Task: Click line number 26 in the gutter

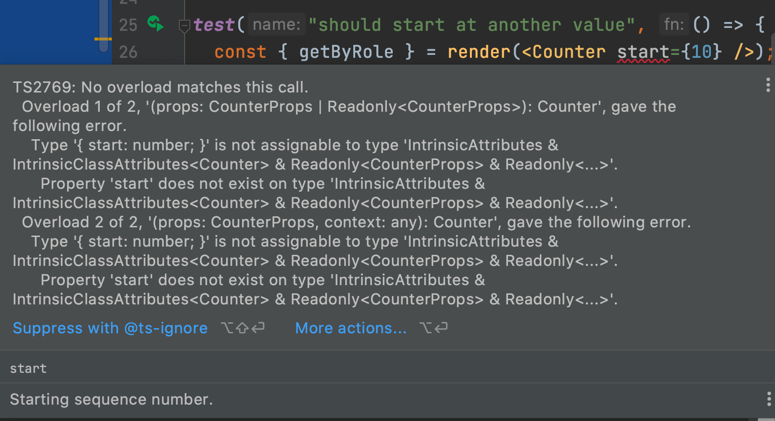Action: tap(128, 52)
